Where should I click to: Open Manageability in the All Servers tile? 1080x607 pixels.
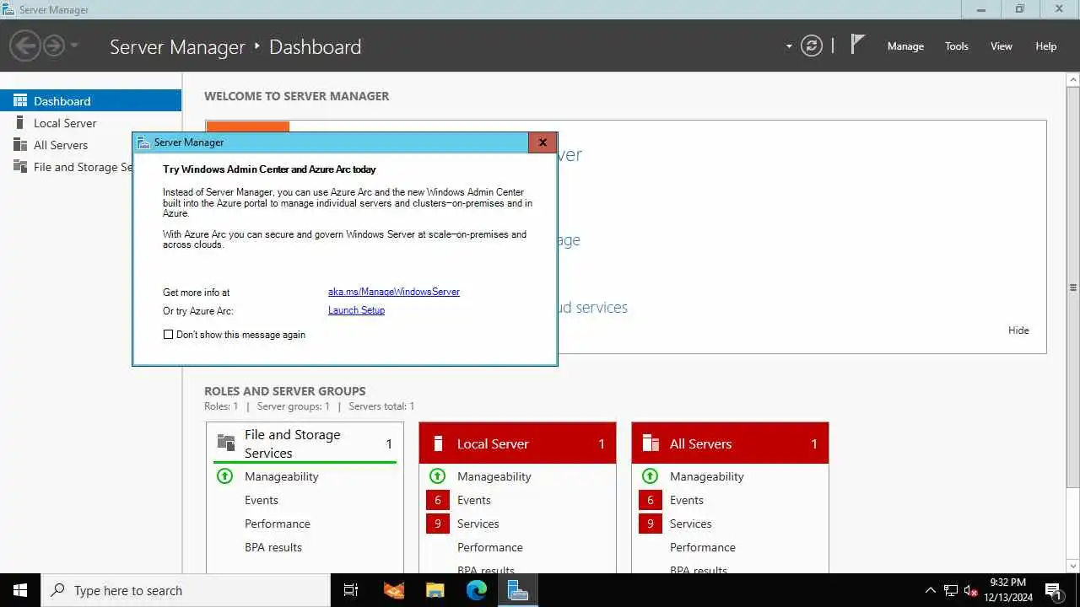coord(707,476)
